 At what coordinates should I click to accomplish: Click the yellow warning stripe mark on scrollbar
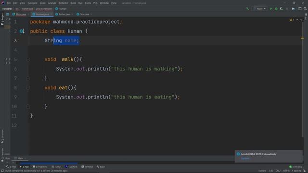(x=302, y=38)
